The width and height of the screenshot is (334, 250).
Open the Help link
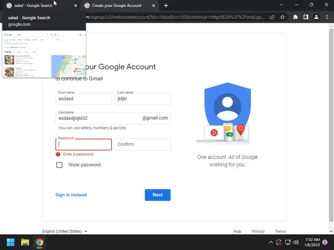237,231
